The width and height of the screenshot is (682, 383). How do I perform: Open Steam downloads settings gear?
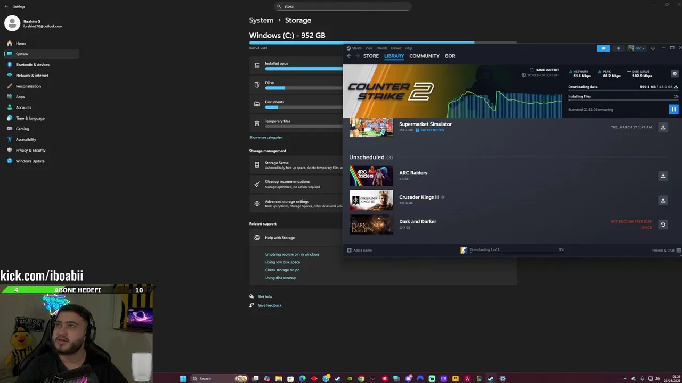(675, 74)
